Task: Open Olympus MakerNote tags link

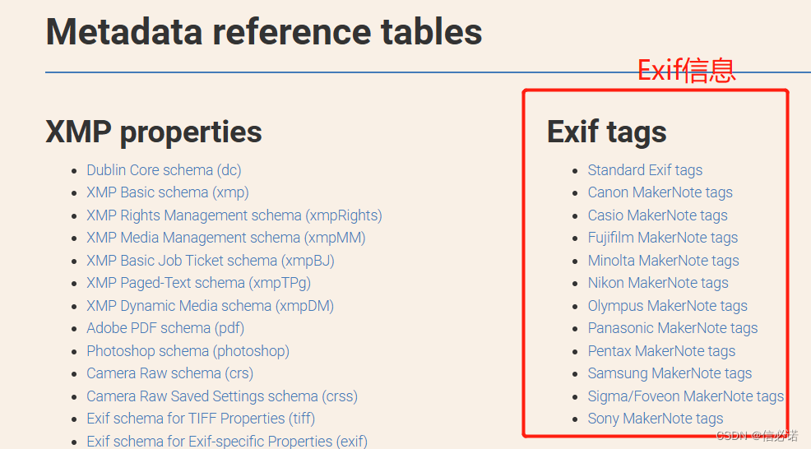Action: pyautogui.click(x=667, y=306)
